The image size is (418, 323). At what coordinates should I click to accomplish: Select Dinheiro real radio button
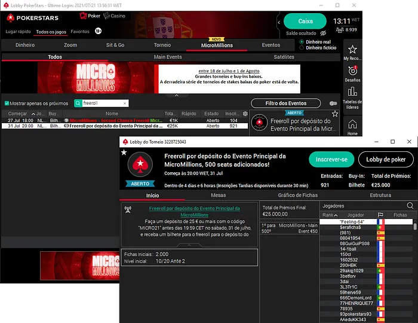tap(302, 42)
